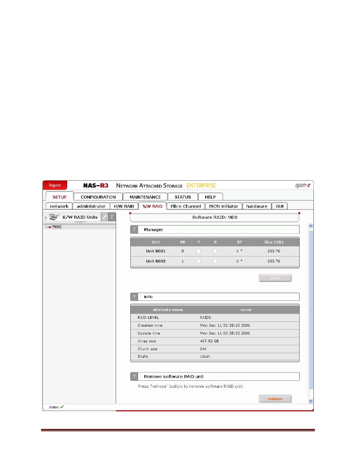Click the 'clean' state value
This screenshot has height=461, width=356.
point(205,356)
